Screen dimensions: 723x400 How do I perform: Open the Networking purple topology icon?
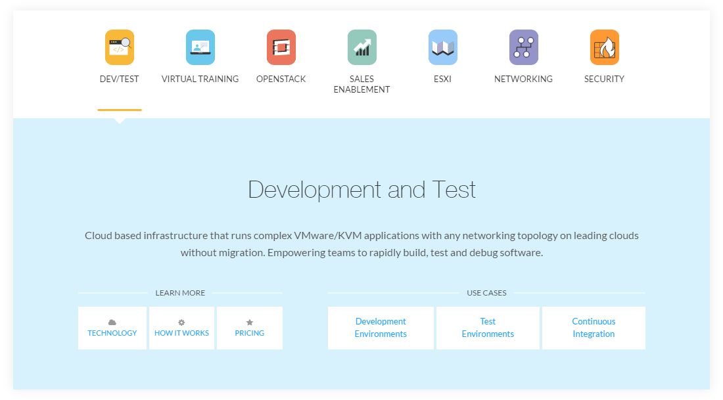click(523, 47)
